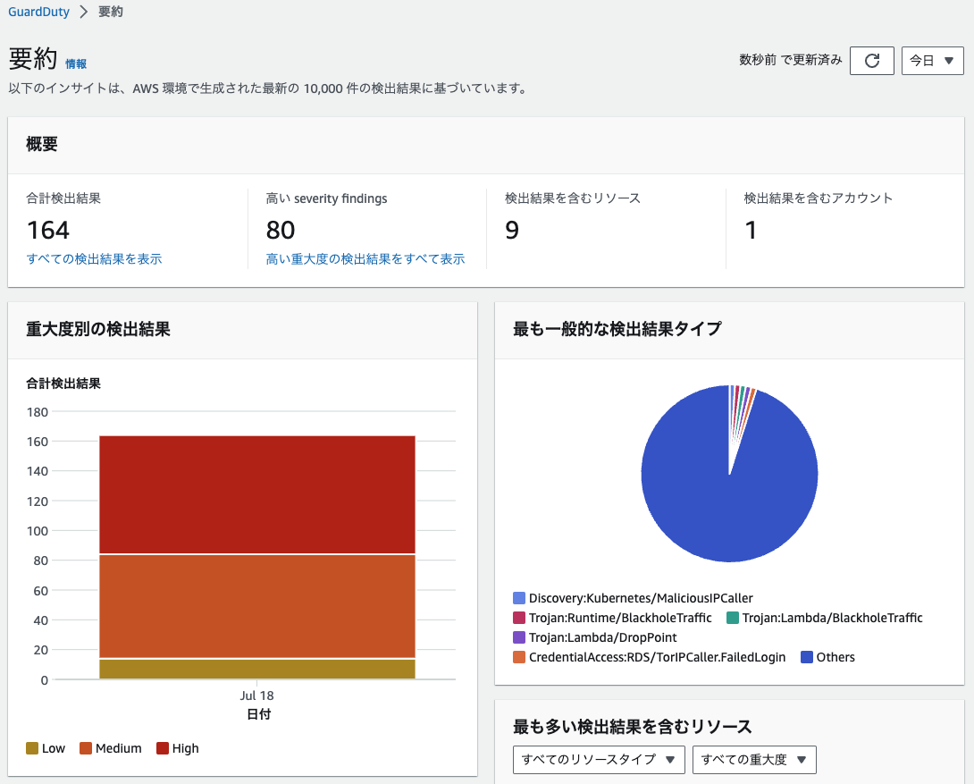Screen dimensions: 974x784
Task: Click the Trojan:Runtime/BlackholeTraffic legend swatch
Action: pos(519,618)
